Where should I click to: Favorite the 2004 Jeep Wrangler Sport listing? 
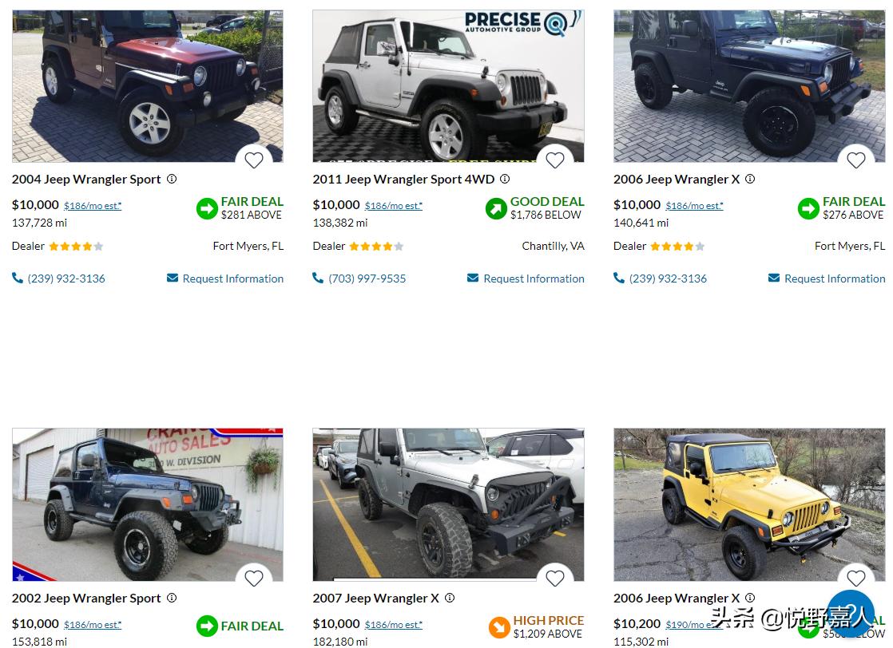254,160
